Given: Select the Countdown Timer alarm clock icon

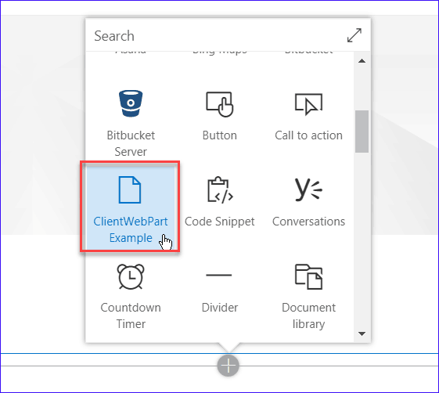Looking at the screenshot, I should coord(131,276).
